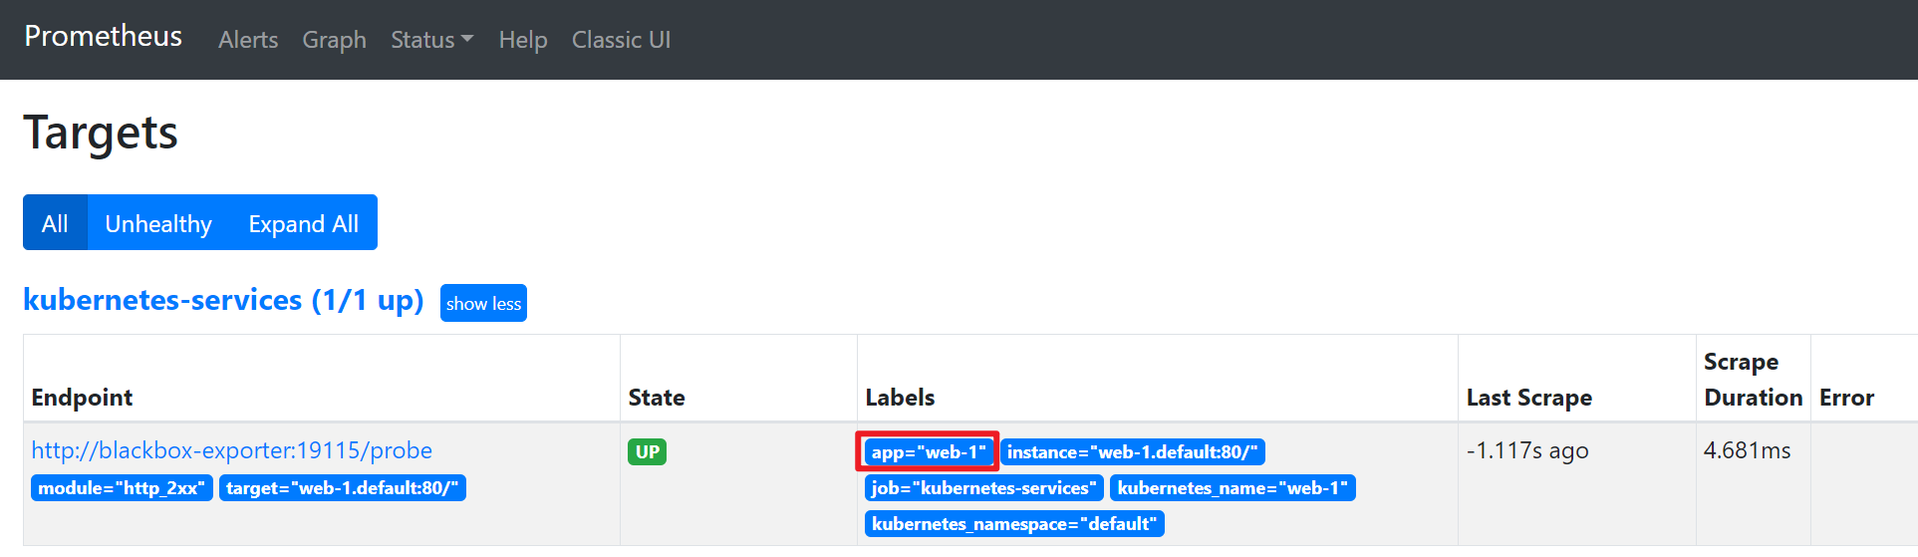Click the kubernetes_namespace="default" label badge
This screenshot has height=557, width=1918.
[x=1013, y=524]
